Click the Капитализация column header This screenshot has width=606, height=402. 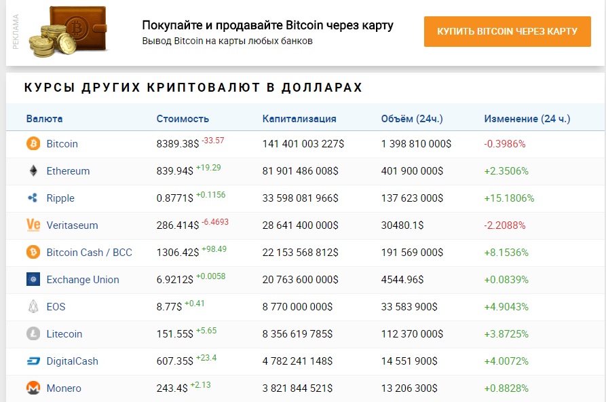(299, 119)
